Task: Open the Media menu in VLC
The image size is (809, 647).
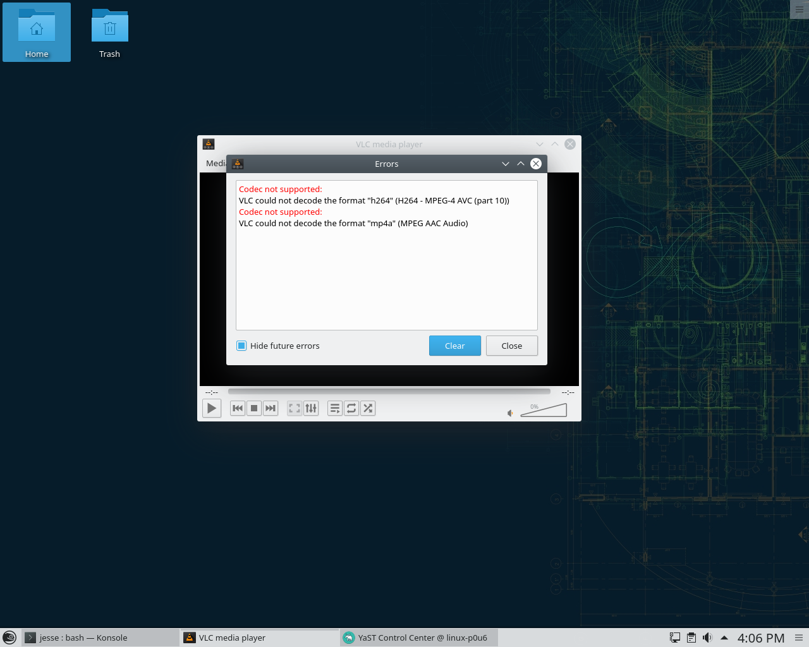Action: tap(216, 163)
